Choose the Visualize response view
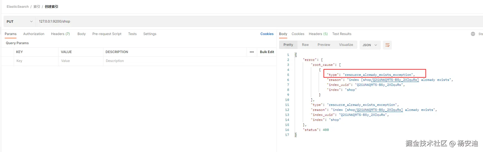The height and width of the screenshot is (152, 483). (x=346, y=45)
